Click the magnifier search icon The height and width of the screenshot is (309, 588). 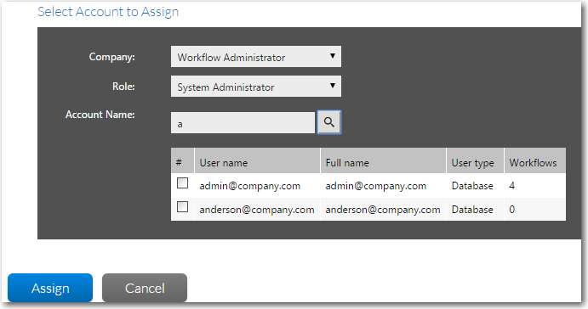pyautogui.click(x=328, y=122)
